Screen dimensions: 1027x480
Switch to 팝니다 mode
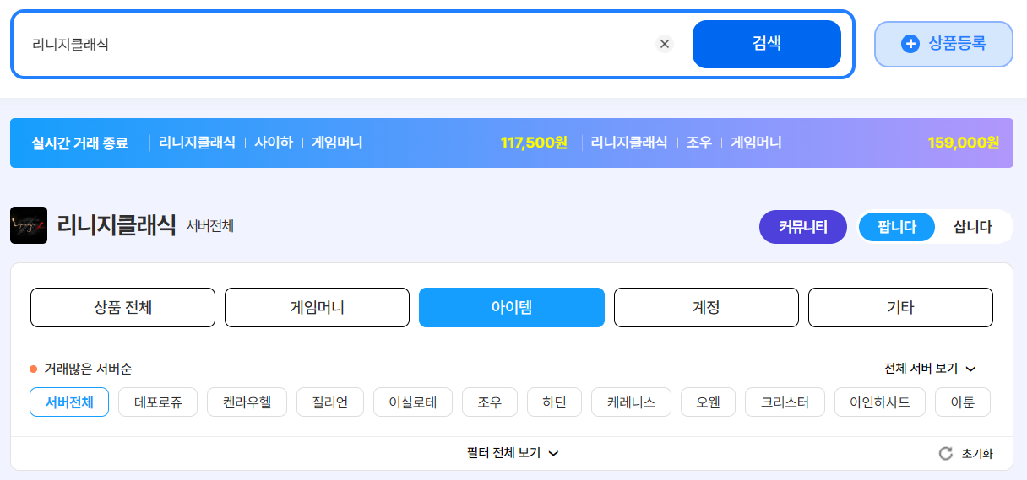coord(897,227)
